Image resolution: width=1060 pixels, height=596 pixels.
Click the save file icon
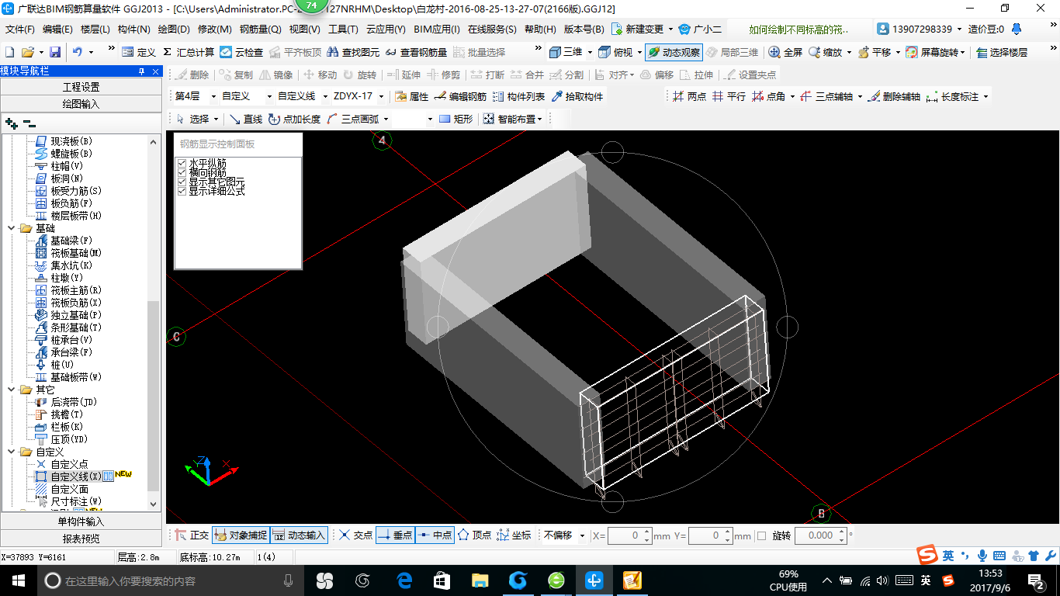point(55,52)
